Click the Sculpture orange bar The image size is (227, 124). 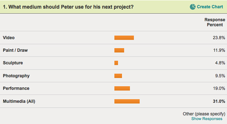click(116, 63)
